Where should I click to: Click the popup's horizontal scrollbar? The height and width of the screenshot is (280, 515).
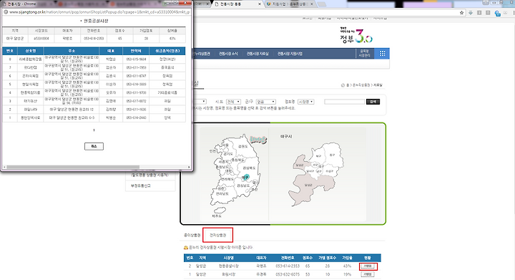click(73, 167)
